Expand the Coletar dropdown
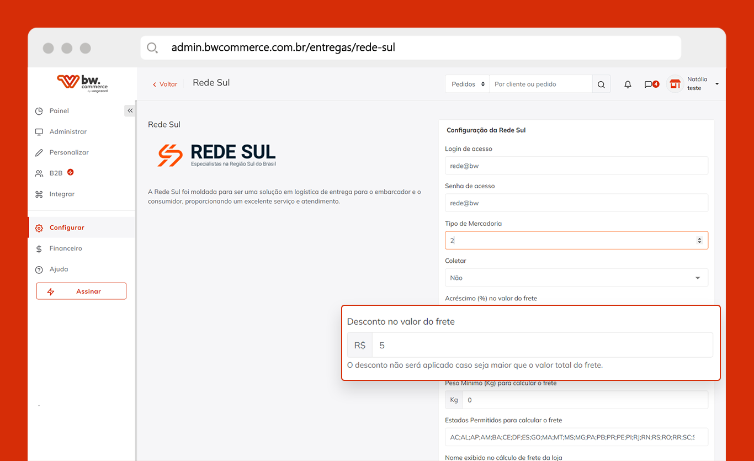The height and width of the screenshot is (461, 754). coord(576,278)
